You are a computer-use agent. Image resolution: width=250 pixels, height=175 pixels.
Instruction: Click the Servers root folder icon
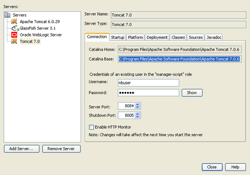[x=8, y=15]
